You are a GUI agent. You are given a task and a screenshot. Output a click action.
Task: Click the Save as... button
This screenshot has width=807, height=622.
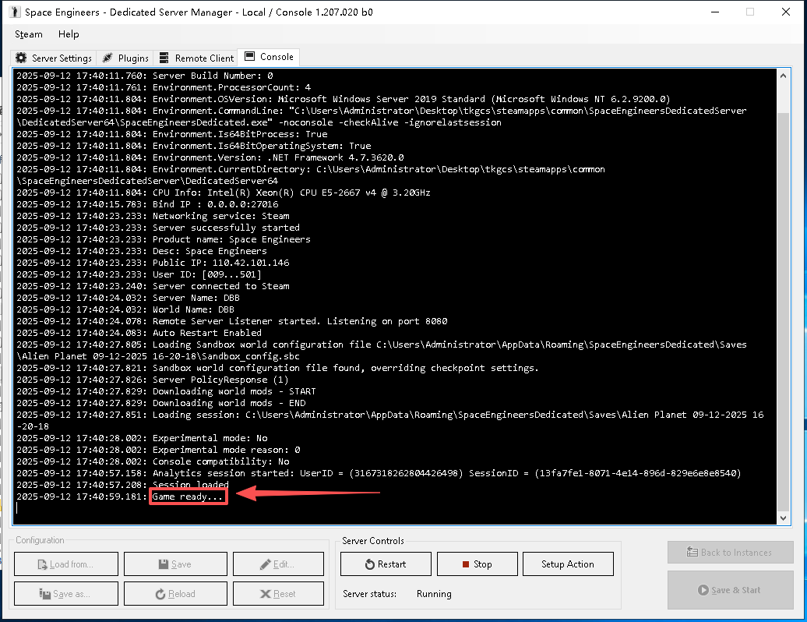65,594
